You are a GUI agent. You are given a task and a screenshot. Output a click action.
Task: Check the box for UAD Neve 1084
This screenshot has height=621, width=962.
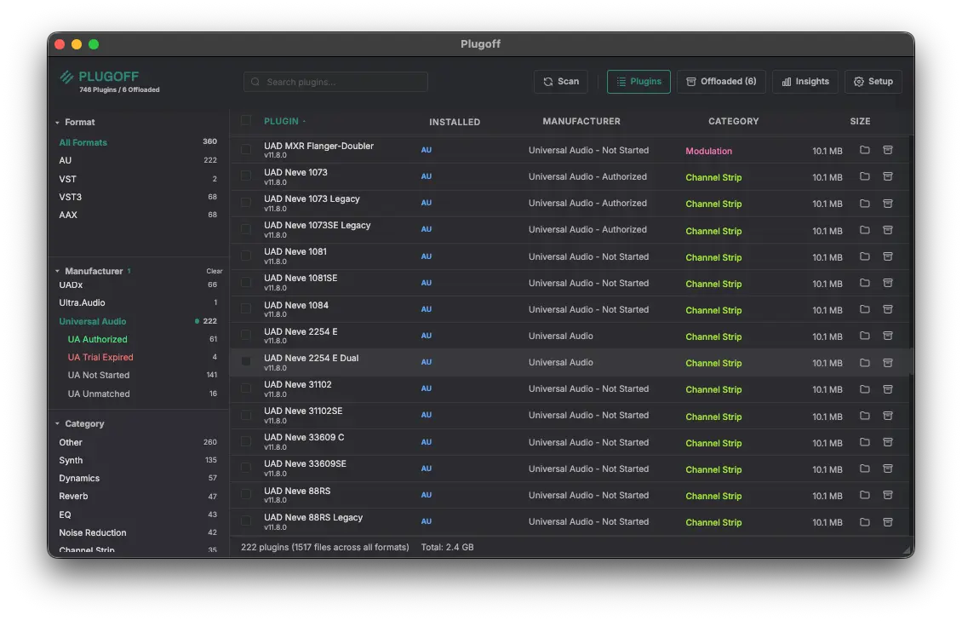coord(246,308)
